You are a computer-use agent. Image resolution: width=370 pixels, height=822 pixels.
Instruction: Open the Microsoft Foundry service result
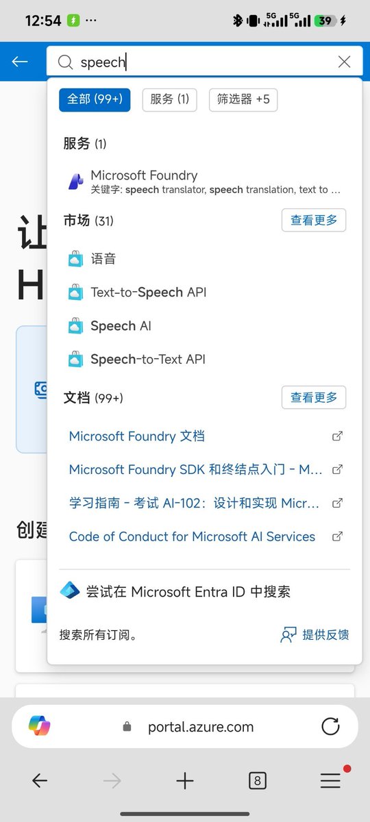click(x=204, y=182)
